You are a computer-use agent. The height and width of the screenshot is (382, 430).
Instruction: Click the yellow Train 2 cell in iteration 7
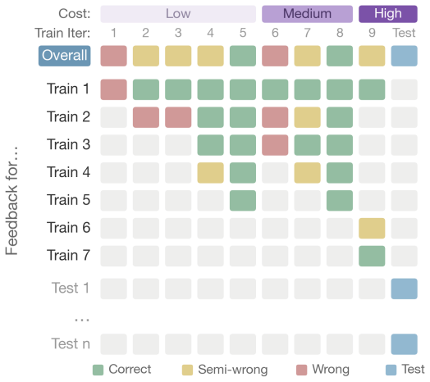[307, 117]
